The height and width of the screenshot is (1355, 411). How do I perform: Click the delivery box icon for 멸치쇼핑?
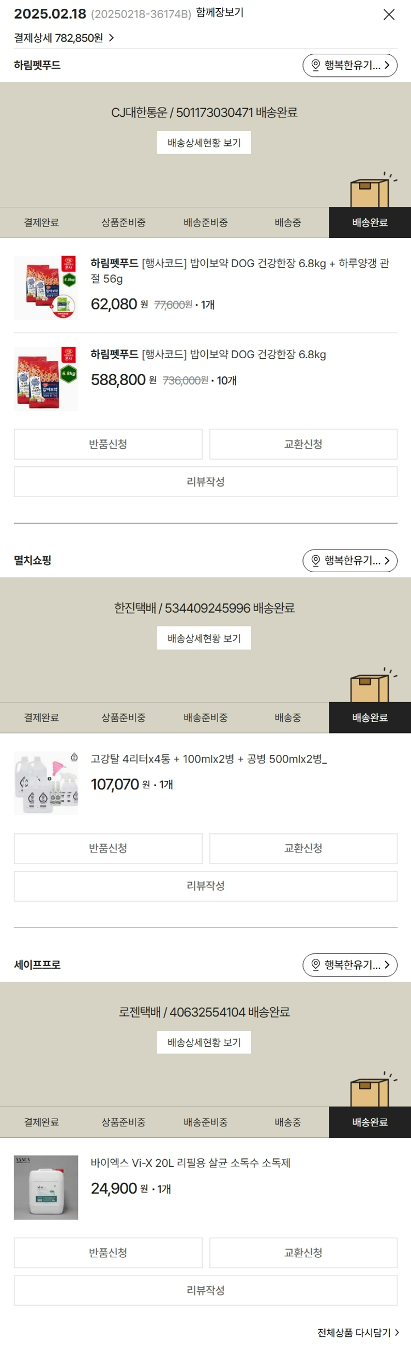click(370, 686)
